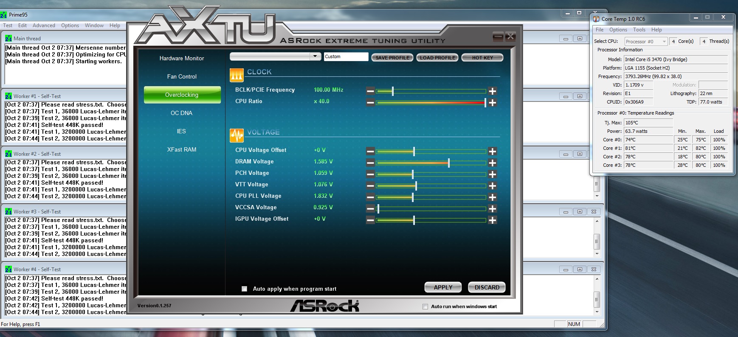738x337 pixels.
Task: Lower DRAM Voltage with minus button
Action: tap(370, 163)
